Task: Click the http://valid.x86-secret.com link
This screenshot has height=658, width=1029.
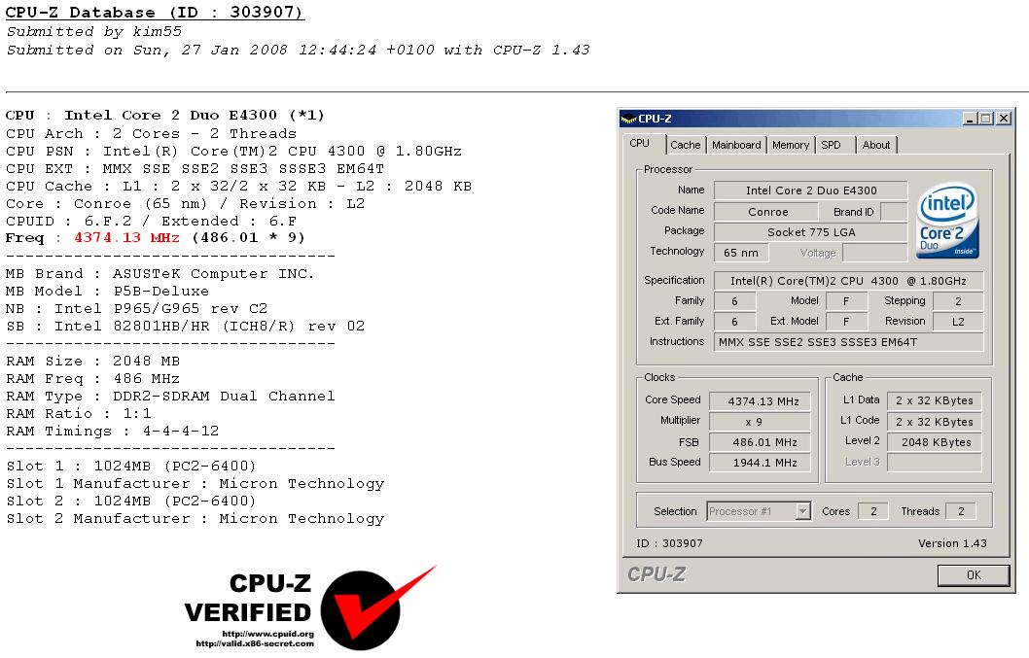Action: coord(255,643)
